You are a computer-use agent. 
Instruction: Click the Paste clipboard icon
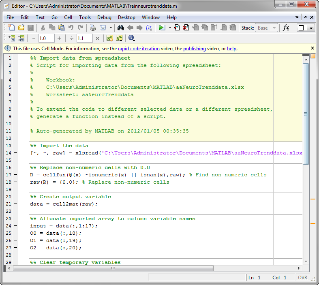coord(62,28)
